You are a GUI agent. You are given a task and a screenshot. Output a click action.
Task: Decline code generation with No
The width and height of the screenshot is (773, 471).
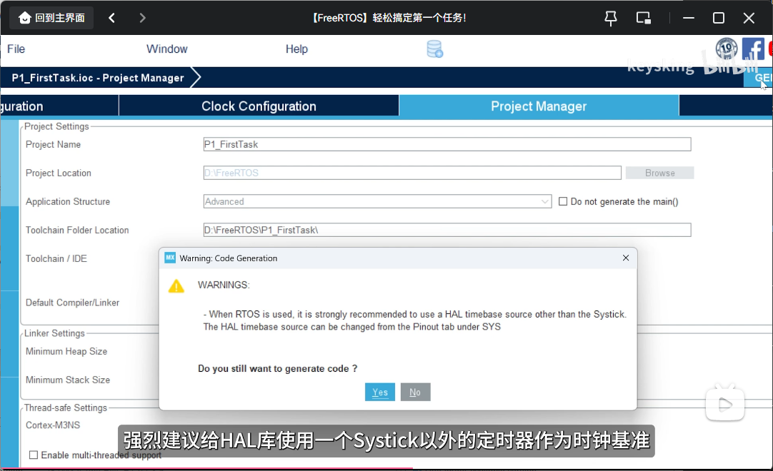coord(415,392)
